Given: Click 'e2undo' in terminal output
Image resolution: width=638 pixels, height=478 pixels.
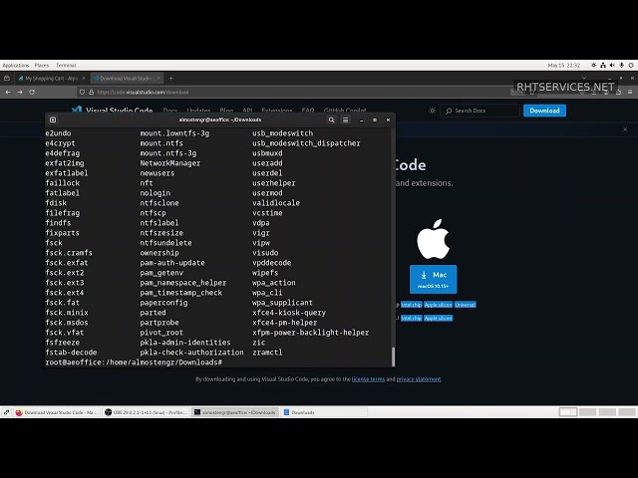Looking at the screenshot, I should 58,133.
